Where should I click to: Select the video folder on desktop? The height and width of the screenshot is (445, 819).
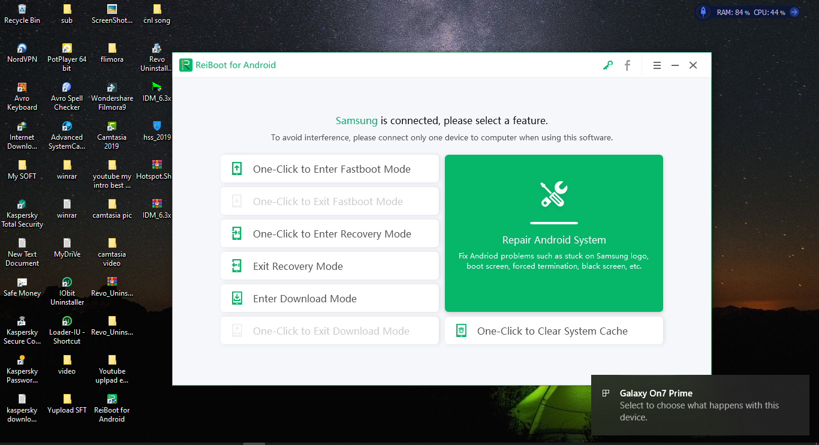point(67,365)
